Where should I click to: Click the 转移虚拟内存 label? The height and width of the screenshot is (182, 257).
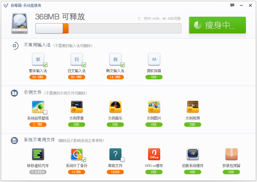(x=38, y=166)
